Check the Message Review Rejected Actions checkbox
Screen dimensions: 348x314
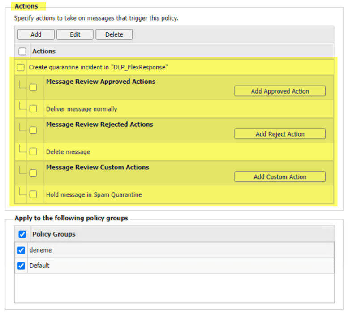33,130
